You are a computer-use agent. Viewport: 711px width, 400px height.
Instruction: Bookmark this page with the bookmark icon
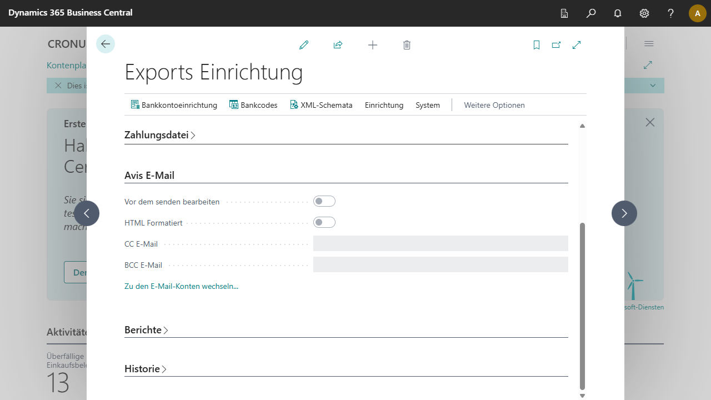coord(537,45)
